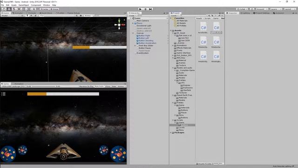The width and height of the screenshot is (298, 168).
Task: Toggle VSync in Game view
Action: pos(108,86)
